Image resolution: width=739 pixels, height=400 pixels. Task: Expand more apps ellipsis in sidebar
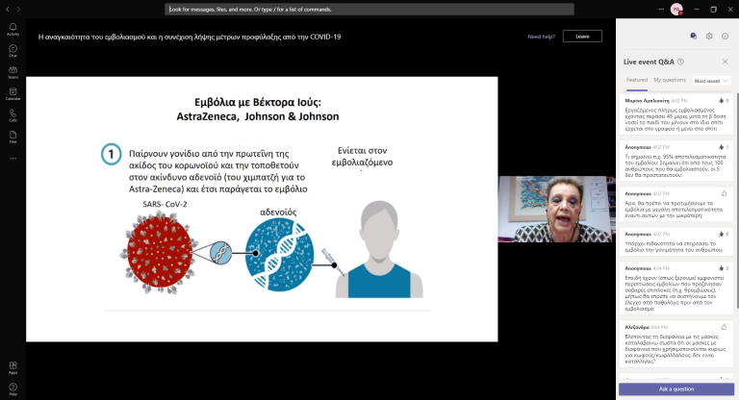[x=13, y=157]
